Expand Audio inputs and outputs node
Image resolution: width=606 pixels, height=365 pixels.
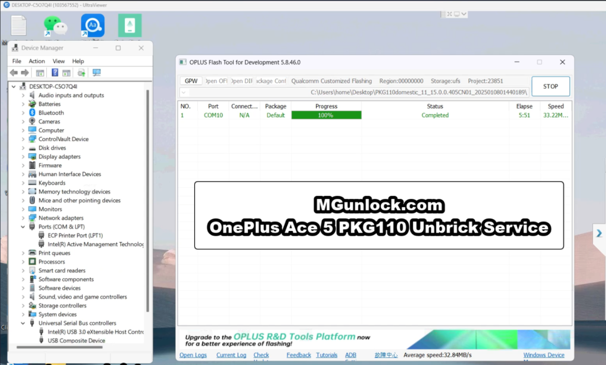[x=23, y=95]
